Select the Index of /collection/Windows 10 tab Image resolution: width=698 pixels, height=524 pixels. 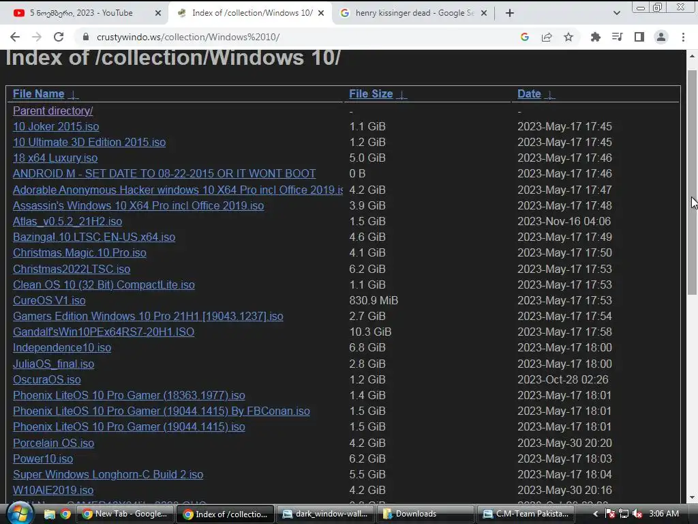click(250, 13)
